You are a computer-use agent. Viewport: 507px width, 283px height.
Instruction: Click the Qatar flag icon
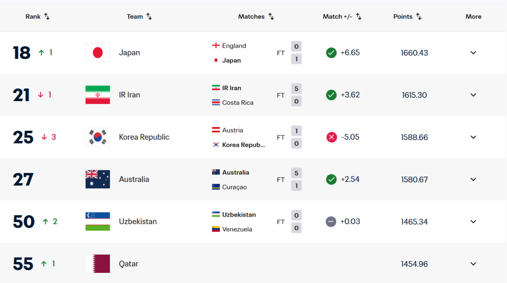tap(98, 264)
